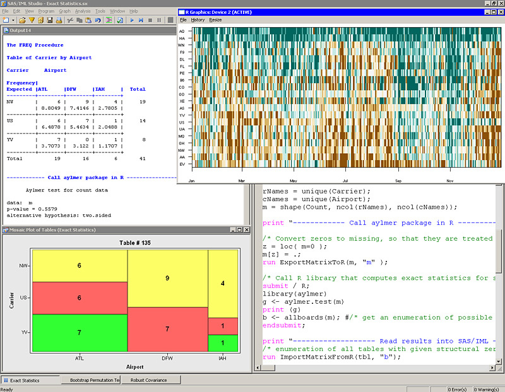
Task: Open the Program menu
Action: coord(46,11)
